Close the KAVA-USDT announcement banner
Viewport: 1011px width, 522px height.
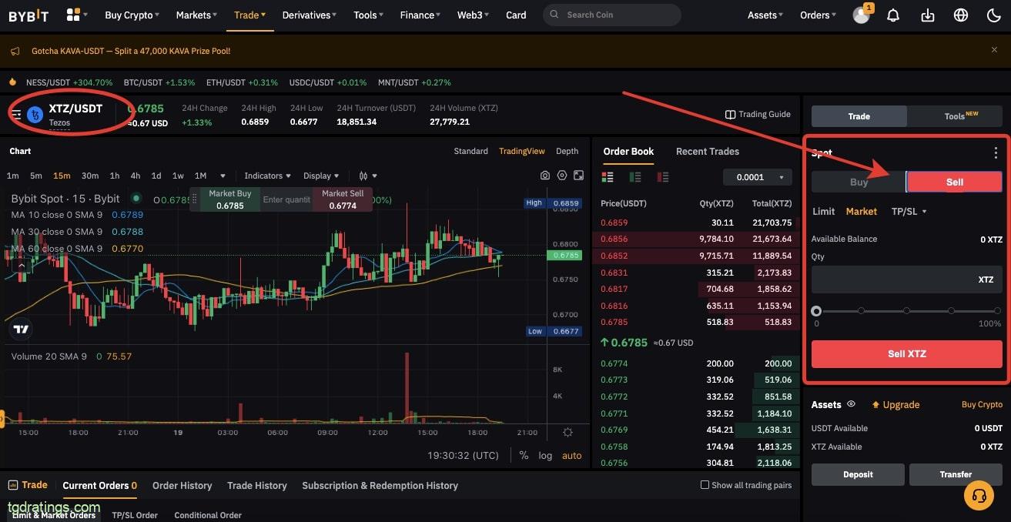point(994,50)
